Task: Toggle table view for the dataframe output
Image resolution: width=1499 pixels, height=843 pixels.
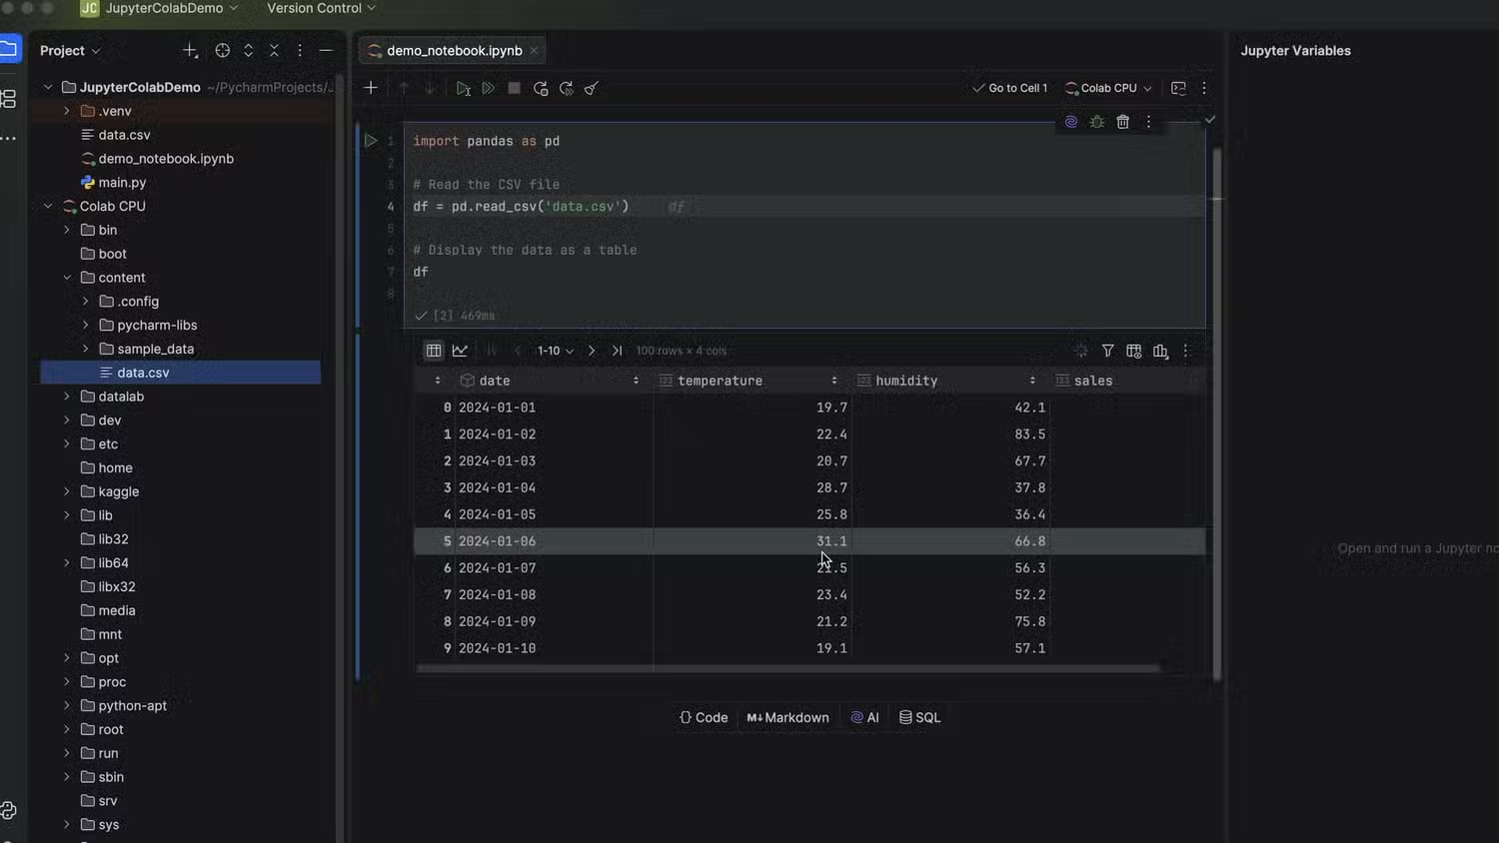Action: pos(433,351)
